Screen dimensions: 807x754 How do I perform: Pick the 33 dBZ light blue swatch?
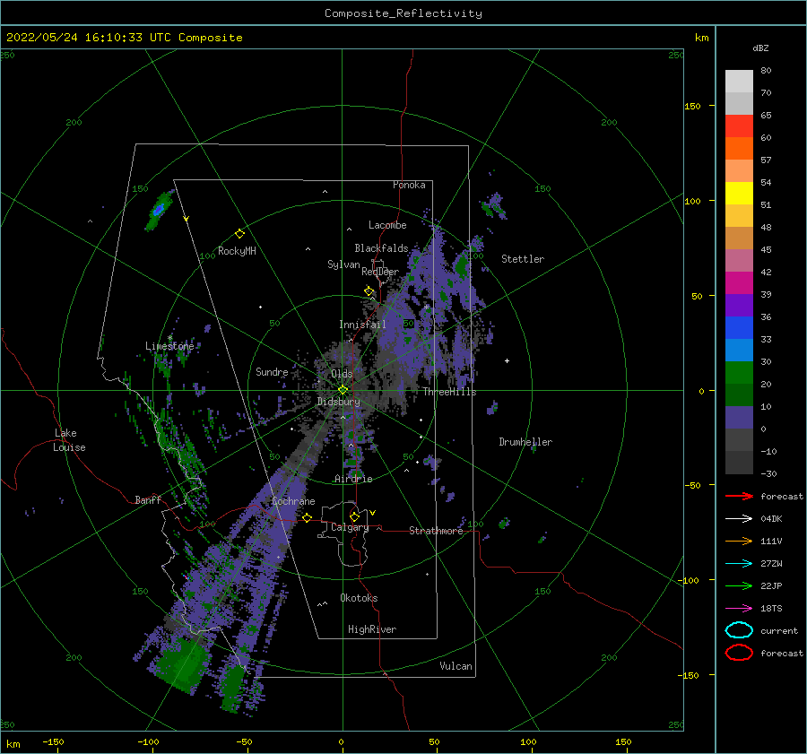[x=739, y=350]
